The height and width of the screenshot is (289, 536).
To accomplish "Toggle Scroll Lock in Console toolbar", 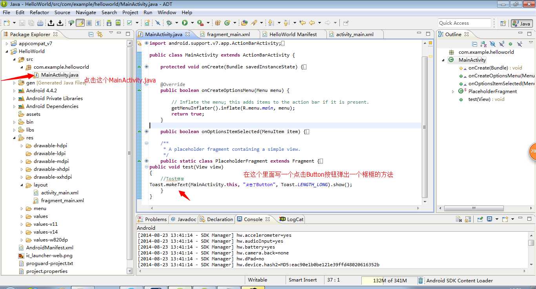I will coord(468,219).
